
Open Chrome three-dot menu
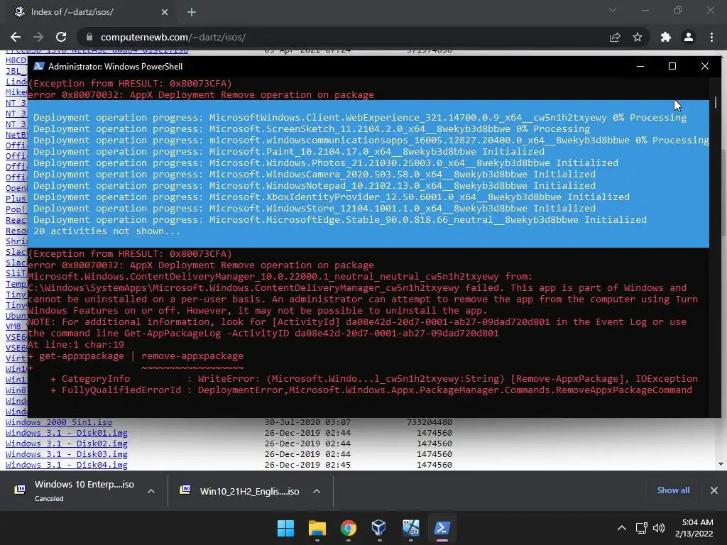(711, 37)
